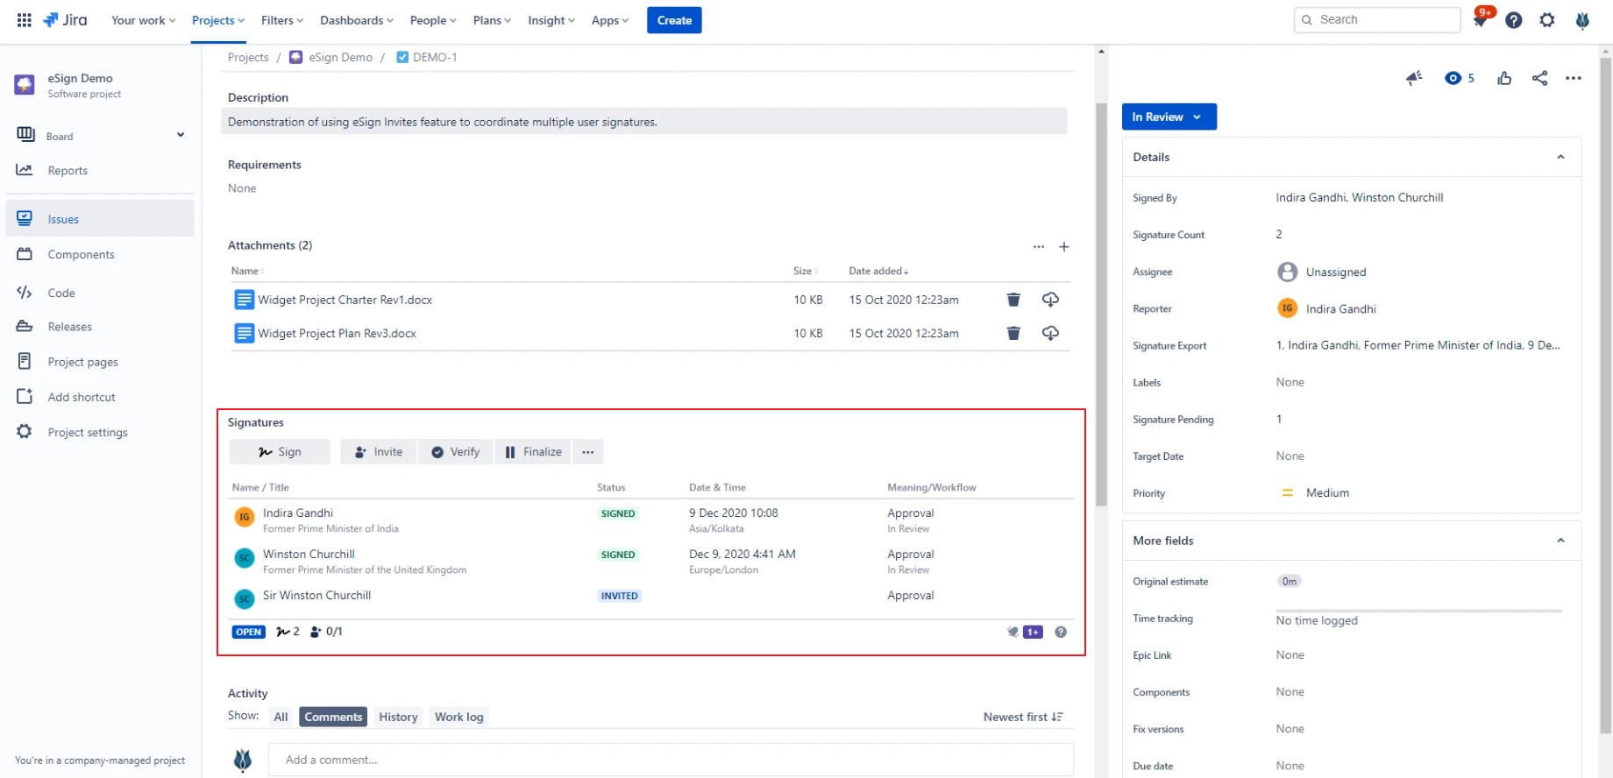The image size is (1613, 778).
Task: Sort attachments by Name column
Action: pyautogui.click(x=247, y=271)
